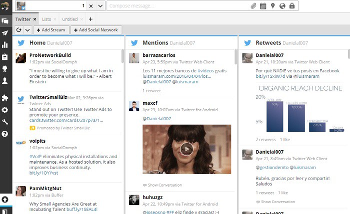Screen dimensions: 350x214
Task: Switch to the Twitter tab
Action: click(x=23, y=19)
